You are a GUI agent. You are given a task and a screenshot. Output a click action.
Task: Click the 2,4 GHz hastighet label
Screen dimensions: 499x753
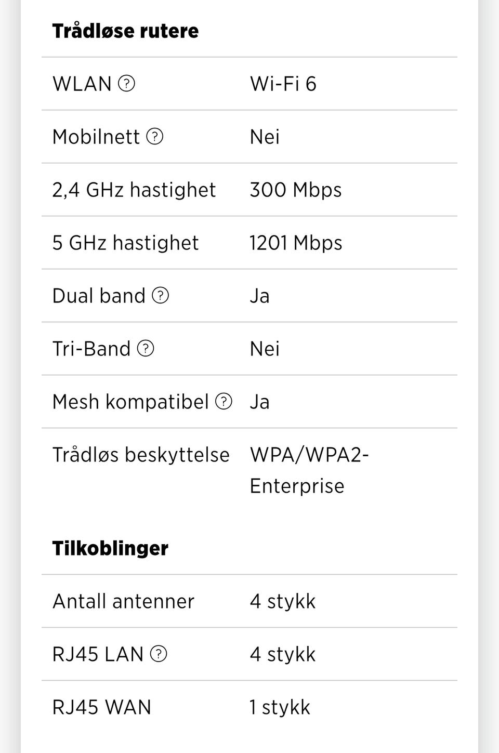[x=134, y=190]
